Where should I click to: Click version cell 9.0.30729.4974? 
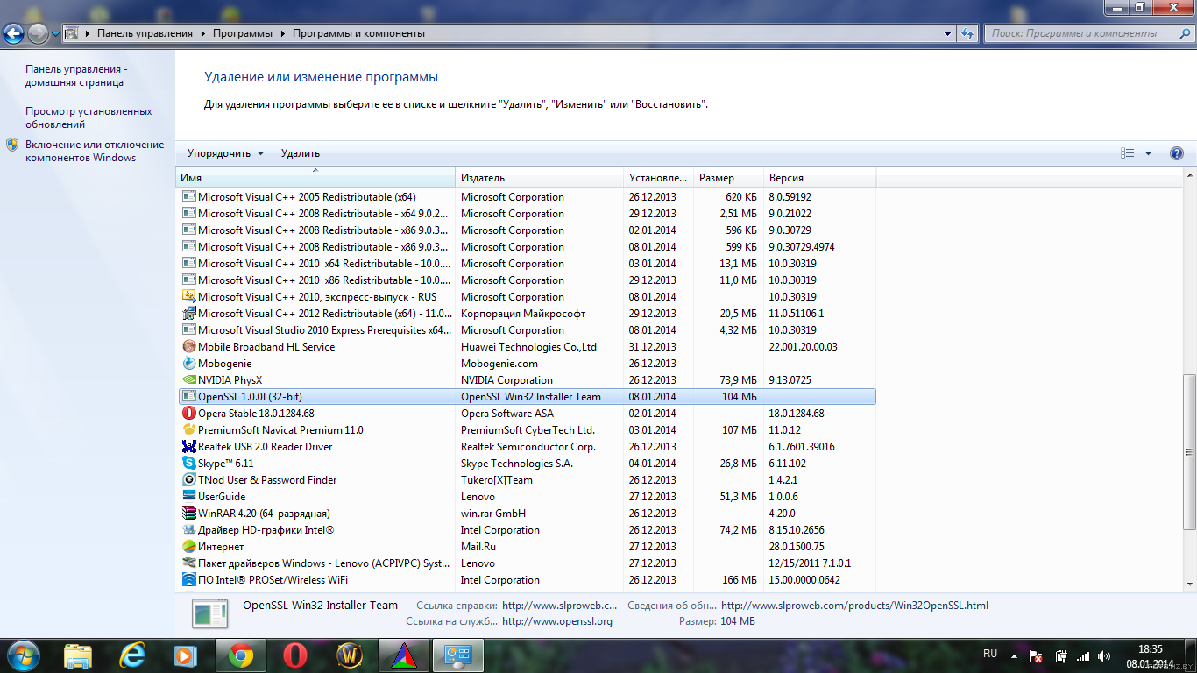point(802,246)
